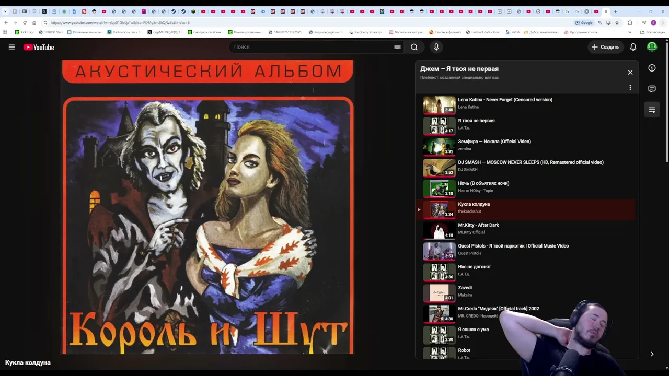Play 'Quest Pistols - Я твой наркотик' video
This screenshot has height=376, width=669.
tap(525, 251)
